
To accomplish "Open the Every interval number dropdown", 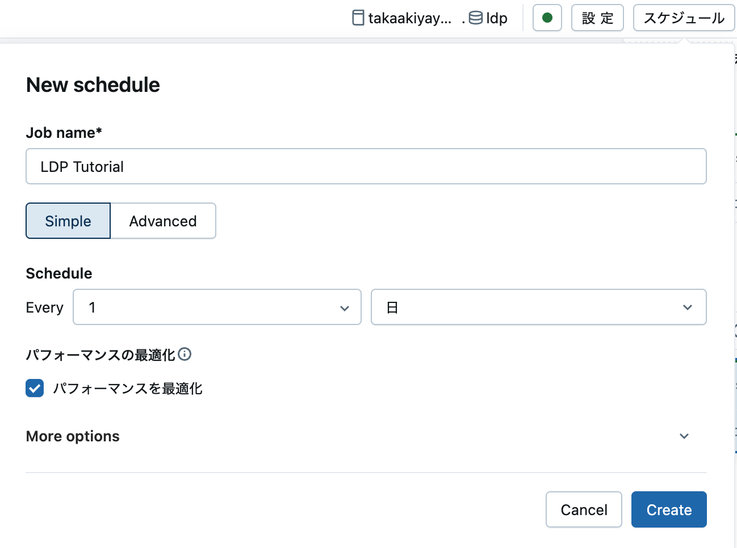I will pos(217,307).
